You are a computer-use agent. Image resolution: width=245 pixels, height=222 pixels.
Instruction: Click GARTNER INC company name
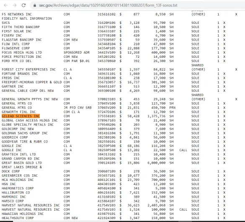pos(13,86)
